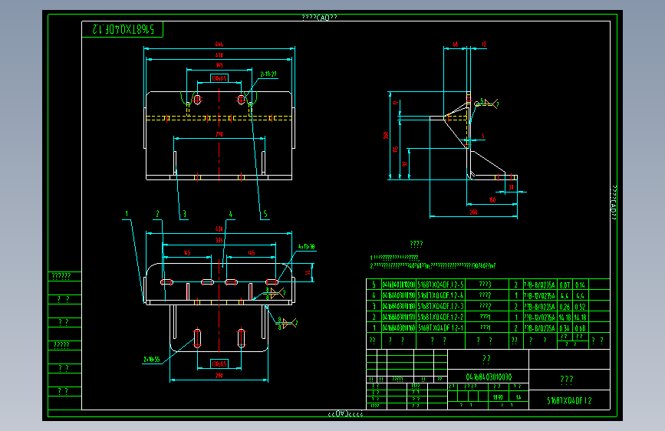The height and width of the screenshot is (431, 665).
Task: Select parts list entry 5168TXQ4DF.12-1
Action: tap(440, 328)
